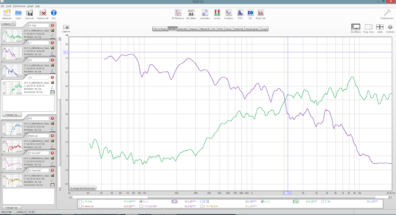Open L1 purple smoothing selector in legend
Image resolution: width=396 pixels, height=215 pixels.
click(174, 201)
